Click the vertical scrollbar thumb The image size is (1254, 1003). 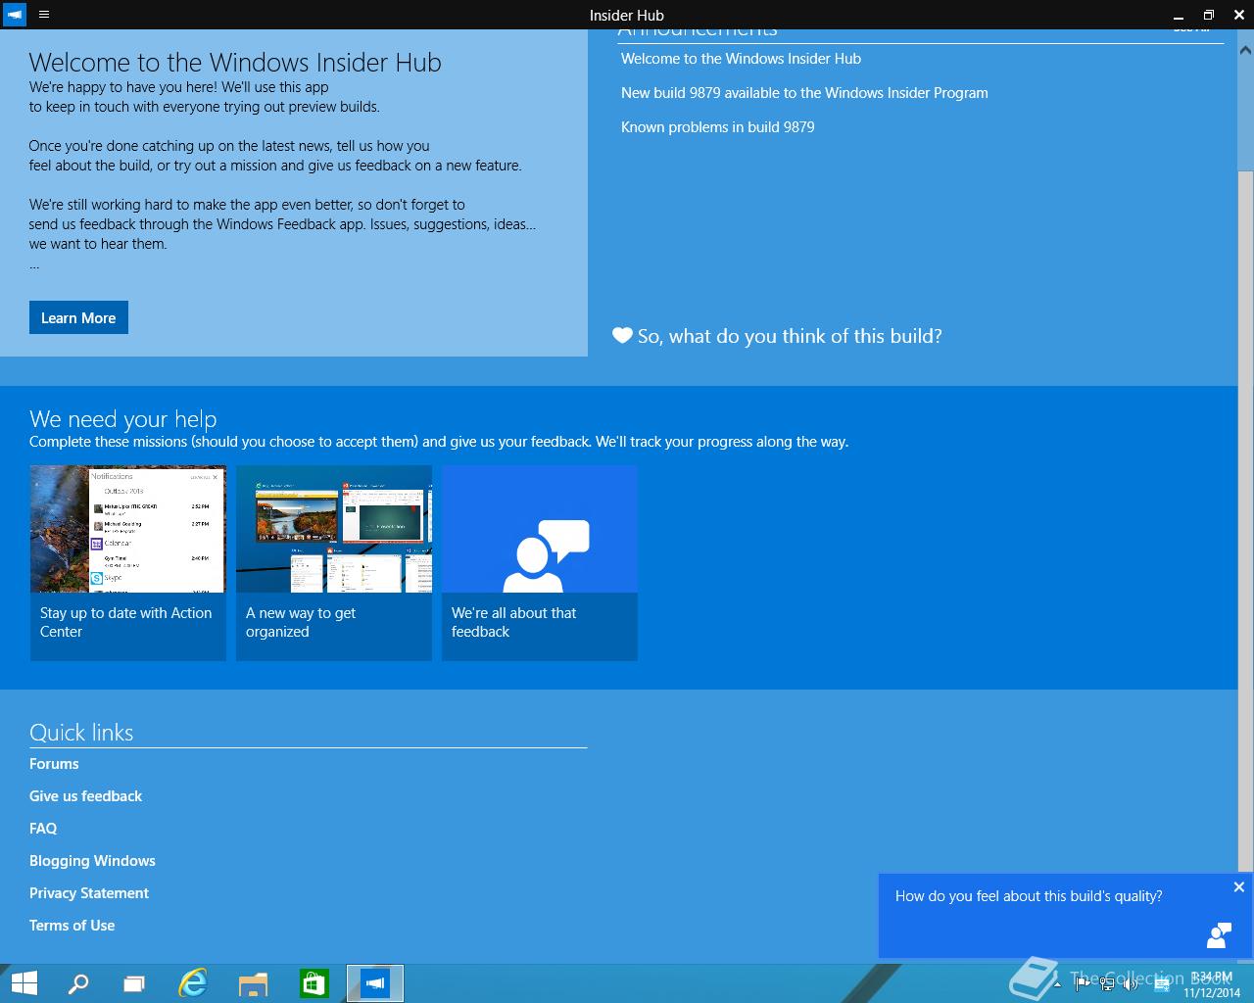click(x=1246, y=519)
